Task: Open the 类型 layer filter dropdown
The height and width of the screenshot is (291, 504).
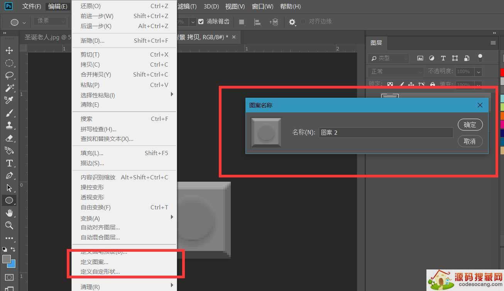Action: (388, 58)
